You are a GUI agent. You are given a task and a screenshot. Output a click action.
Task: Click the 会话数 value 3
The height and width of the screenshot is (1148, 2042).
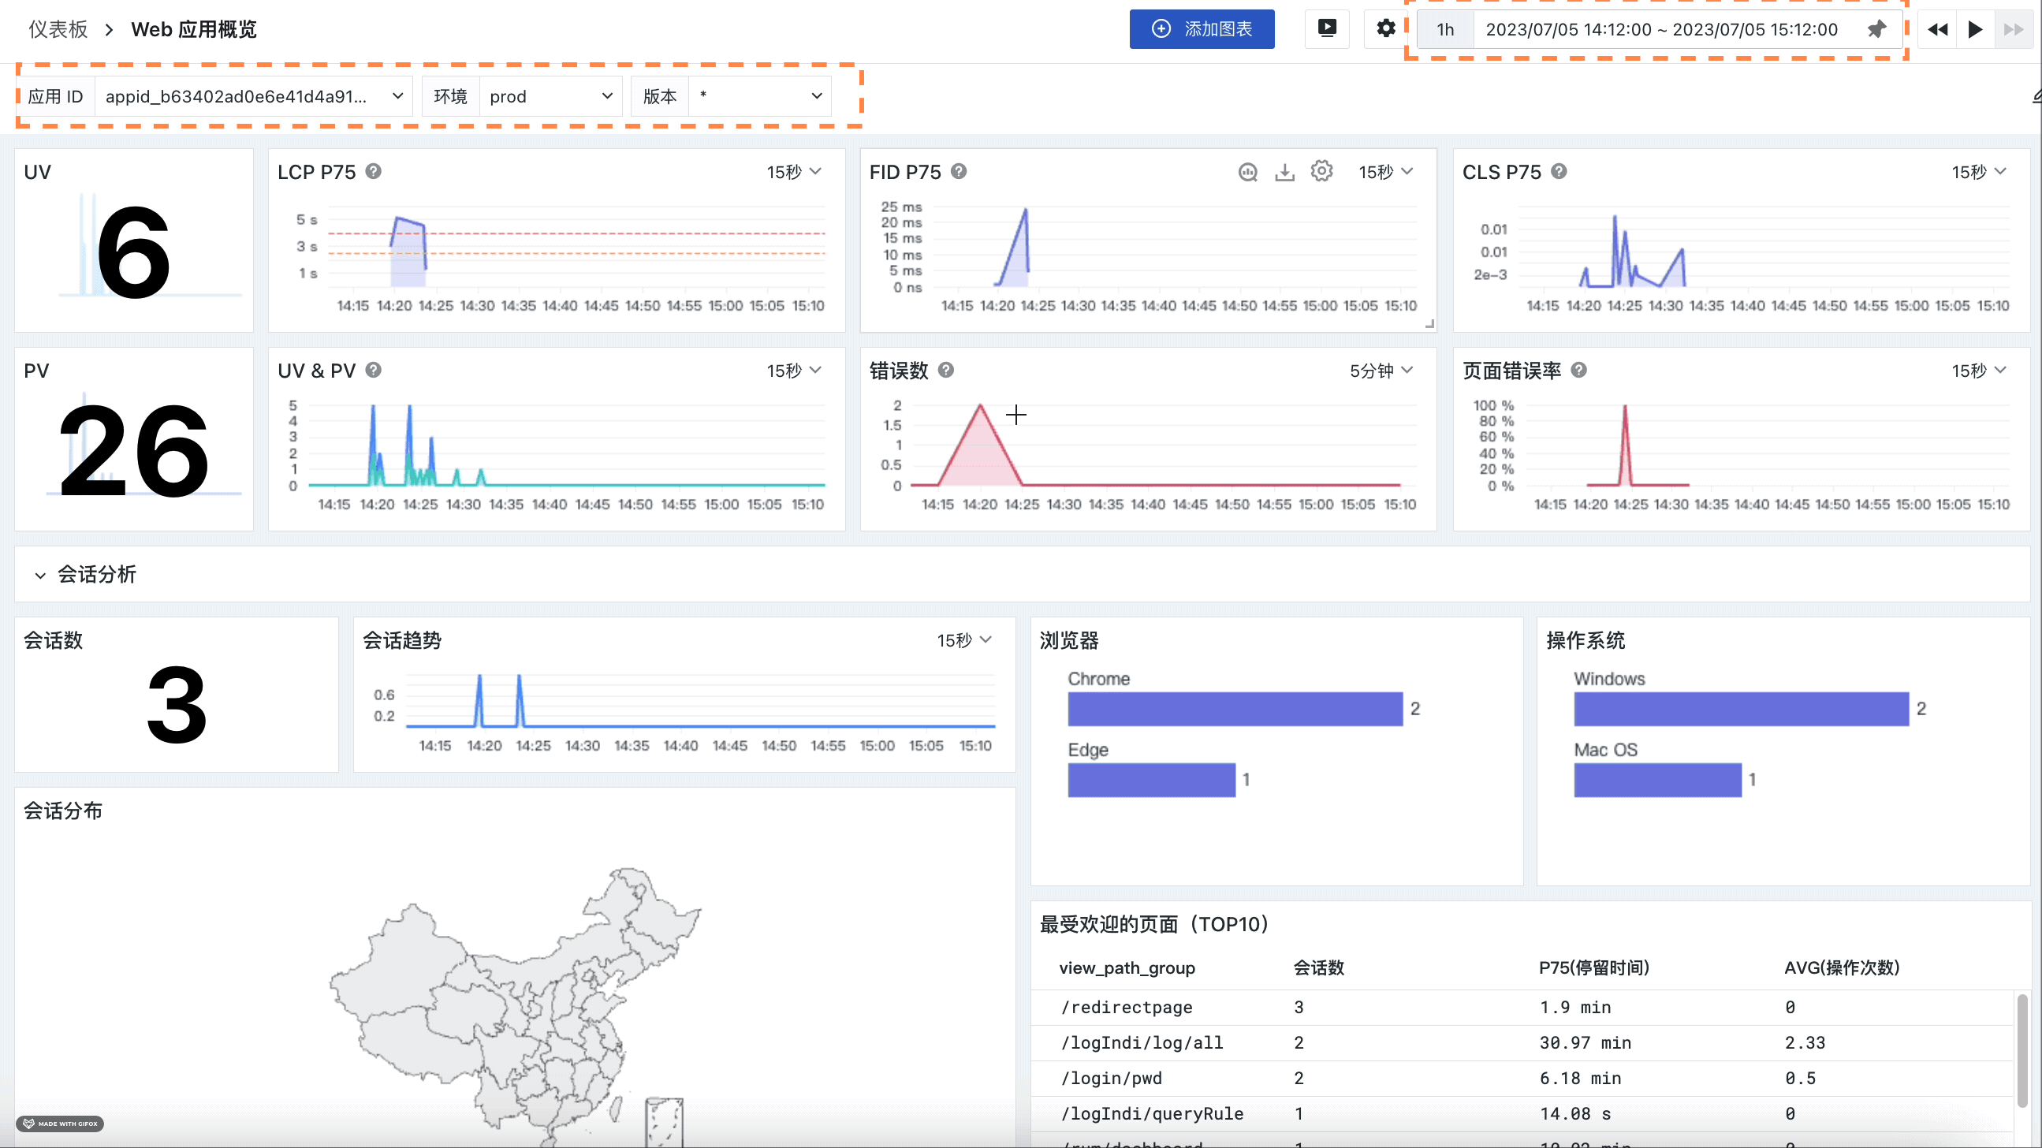click(177, 704)
